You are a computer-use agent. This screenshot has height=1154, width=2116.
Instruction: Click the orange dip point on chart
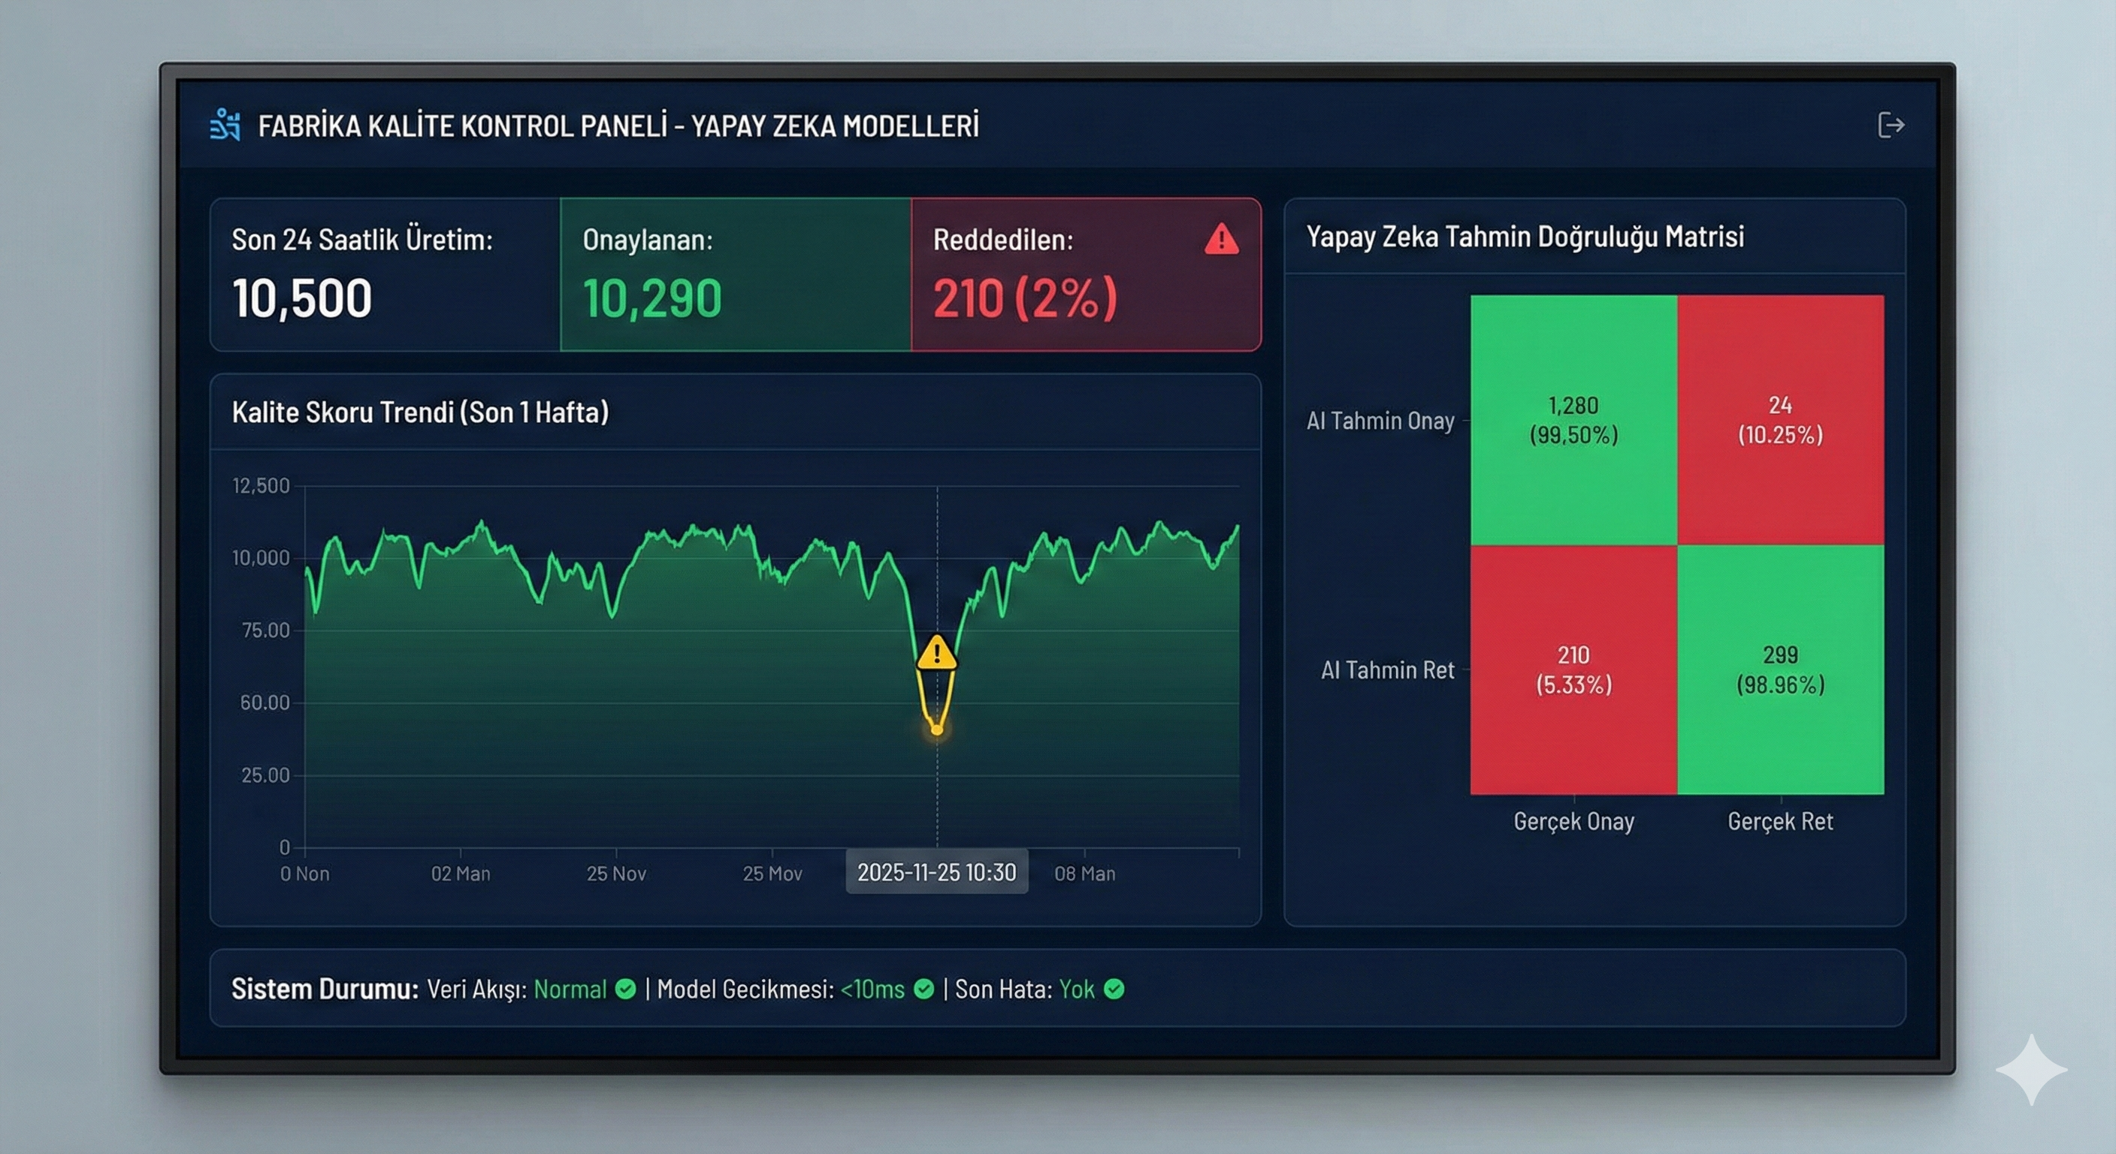point(936,730)
